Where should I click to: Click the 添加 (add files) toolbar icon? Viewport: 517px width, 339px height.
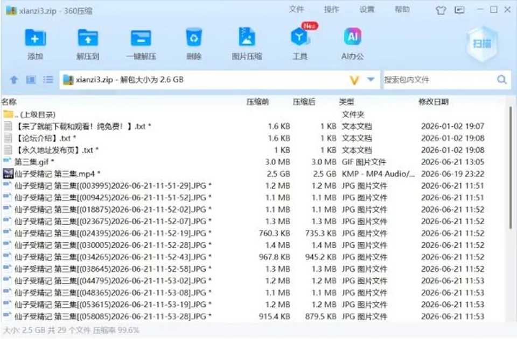point(35,38)
